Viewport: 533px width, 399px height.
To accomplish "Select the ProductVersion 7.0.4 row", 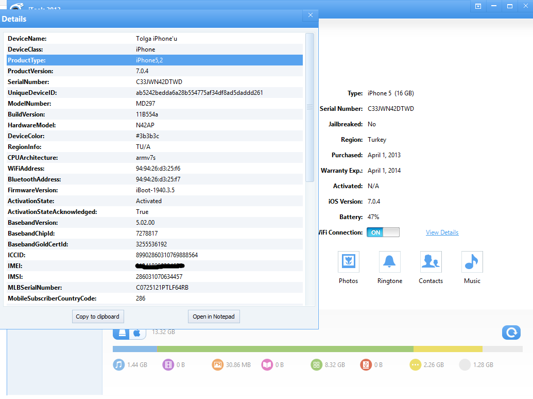I will tap(154, 71).
